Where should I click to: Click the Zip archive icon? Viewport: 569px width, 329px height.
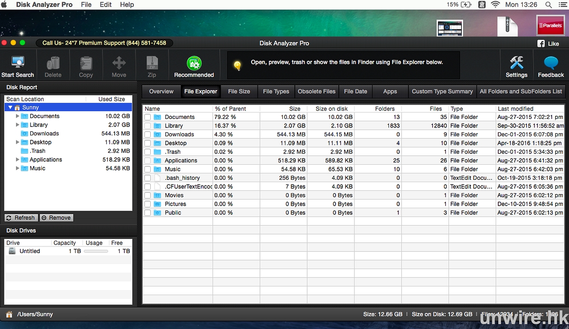click(x=152, y=63)
